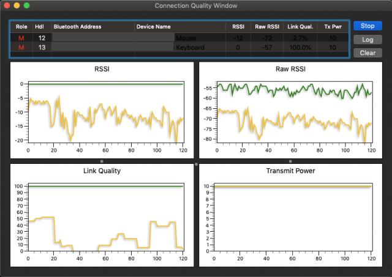The image size is (392, 277).
Task: Click the 2.7% link quality value
Action: click(x=300, y=38)
